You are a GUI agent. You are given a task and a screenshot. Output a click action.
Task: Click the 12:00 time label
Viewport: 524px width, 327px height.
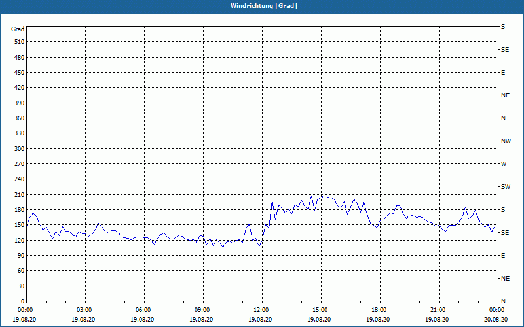(x=263, y=310)
